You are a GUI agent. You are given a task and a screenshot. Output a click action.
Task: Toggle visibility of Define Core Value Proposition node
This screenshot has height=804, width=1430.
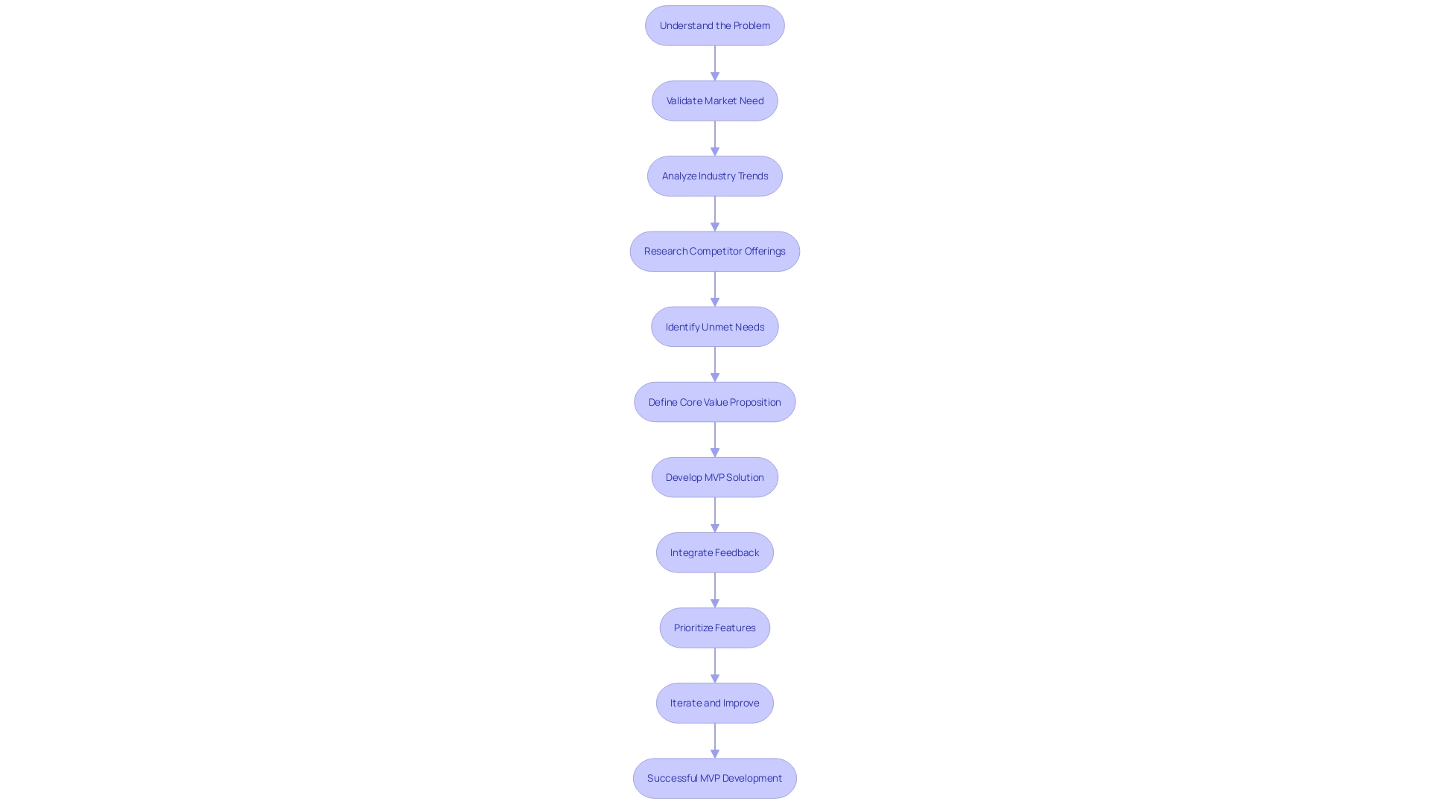714,401
